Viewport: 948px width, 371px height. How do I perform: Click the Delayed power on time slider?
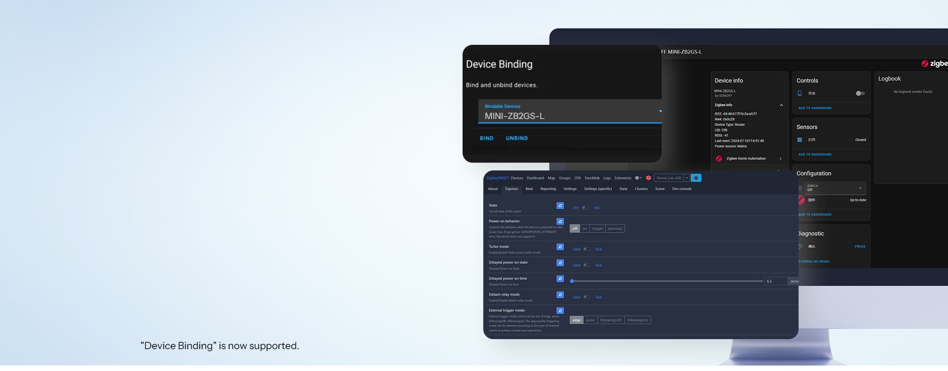[x=667, y=281]
